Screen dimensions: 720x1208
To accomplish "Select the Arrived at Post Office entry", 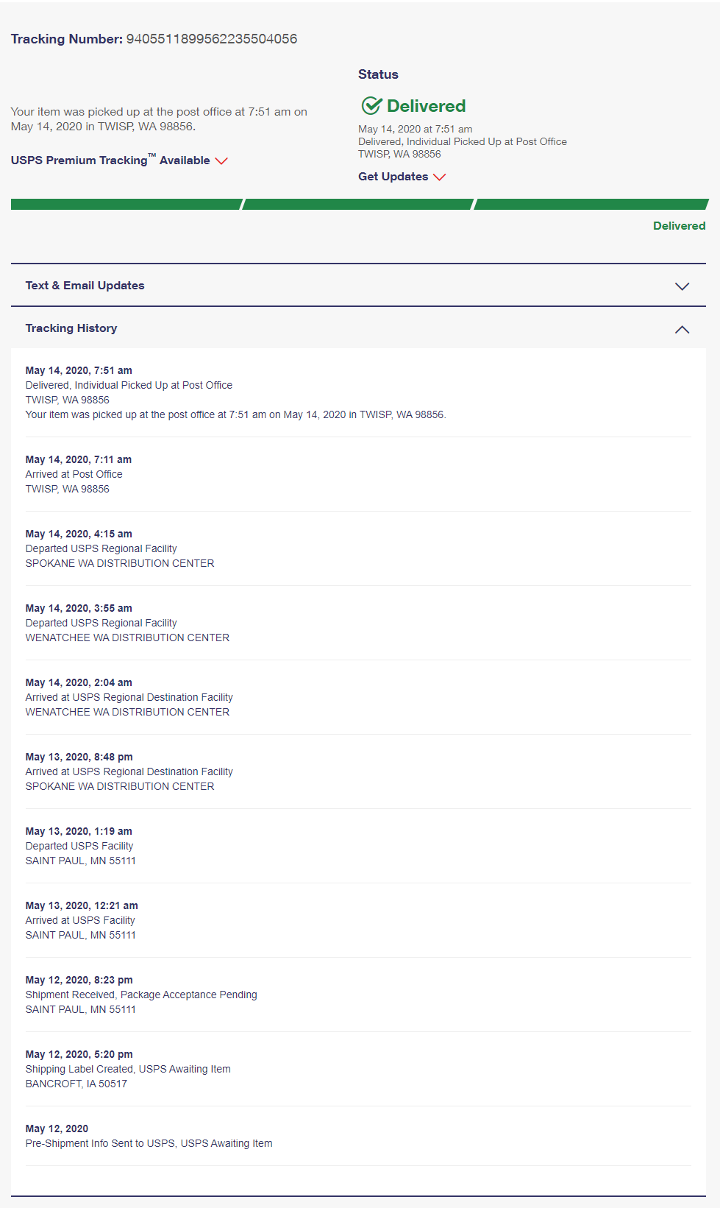I will tap(358, 474).
